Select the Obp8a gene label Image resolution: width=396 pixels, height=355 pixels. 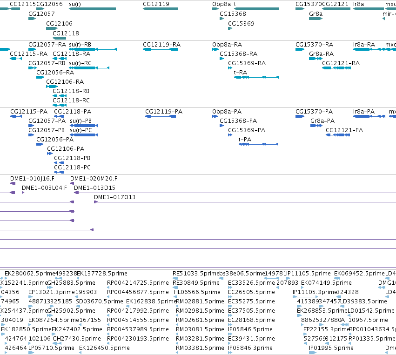click(x=221, y=4)
